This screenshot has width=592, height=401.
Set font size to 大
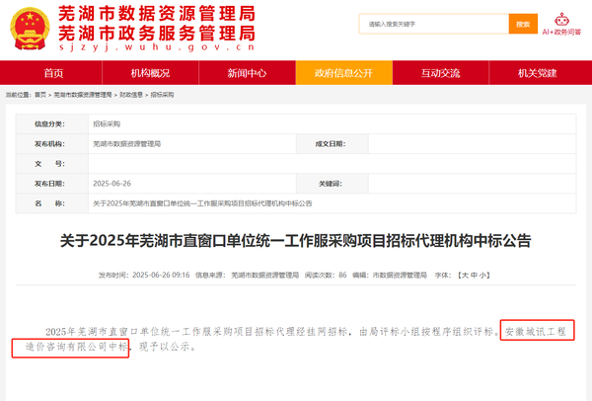[x=465, y=277]
